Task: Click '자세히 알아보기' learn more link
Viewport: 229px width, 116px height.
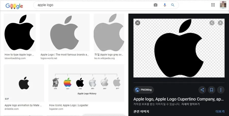Action: pyautogui.click(x=190, y=104)
